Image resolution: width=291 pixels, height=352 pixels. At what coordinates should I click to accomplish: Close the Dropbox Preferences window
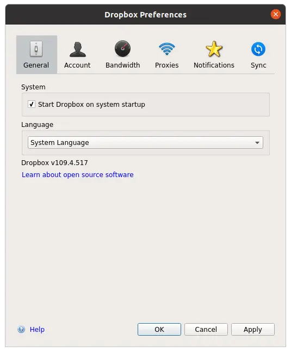(x=276, y=14)
